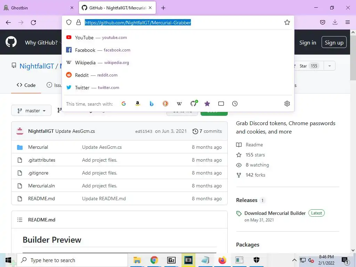This screenshot has width=356, height=267.
Task: Open File Explorer from the taskbar
Action: coord(137,260)
